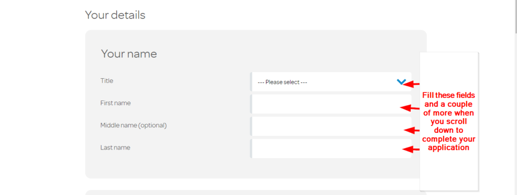Click the "Your name" section heading
This screenshot has width=517, height=195.
[x=129, y=54]
